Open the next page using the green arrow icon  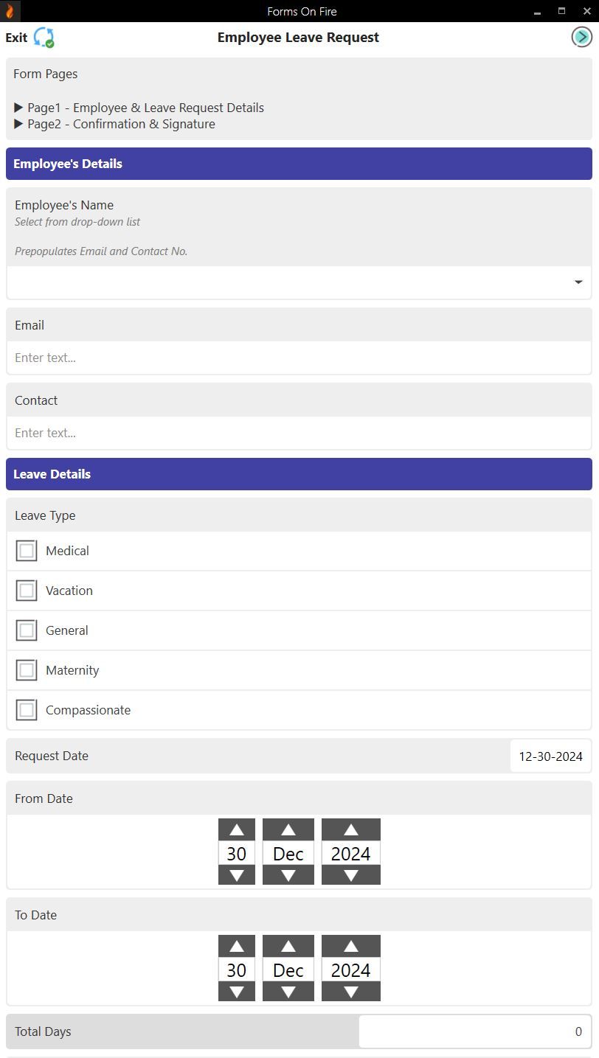pyautogui.click(x=582, y=36)
